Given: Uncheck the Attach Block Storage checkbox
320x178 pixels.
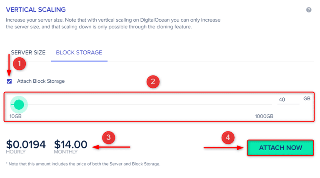Looking at the screenshot, I should point(9,81).
